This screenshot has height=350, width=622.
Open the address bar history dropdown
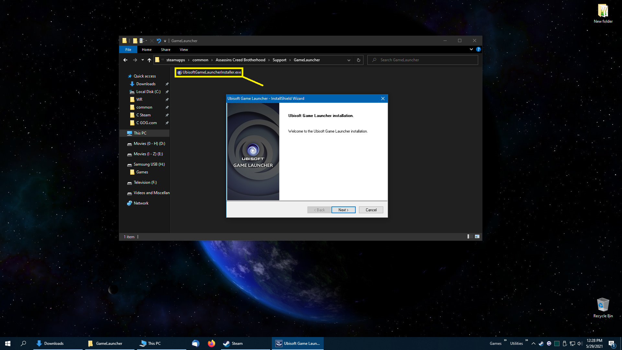click(x=349, y=60)
